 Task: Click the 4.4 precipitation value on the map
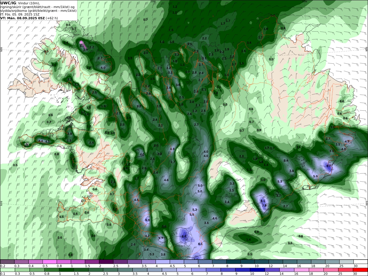(x=41, y=141)
